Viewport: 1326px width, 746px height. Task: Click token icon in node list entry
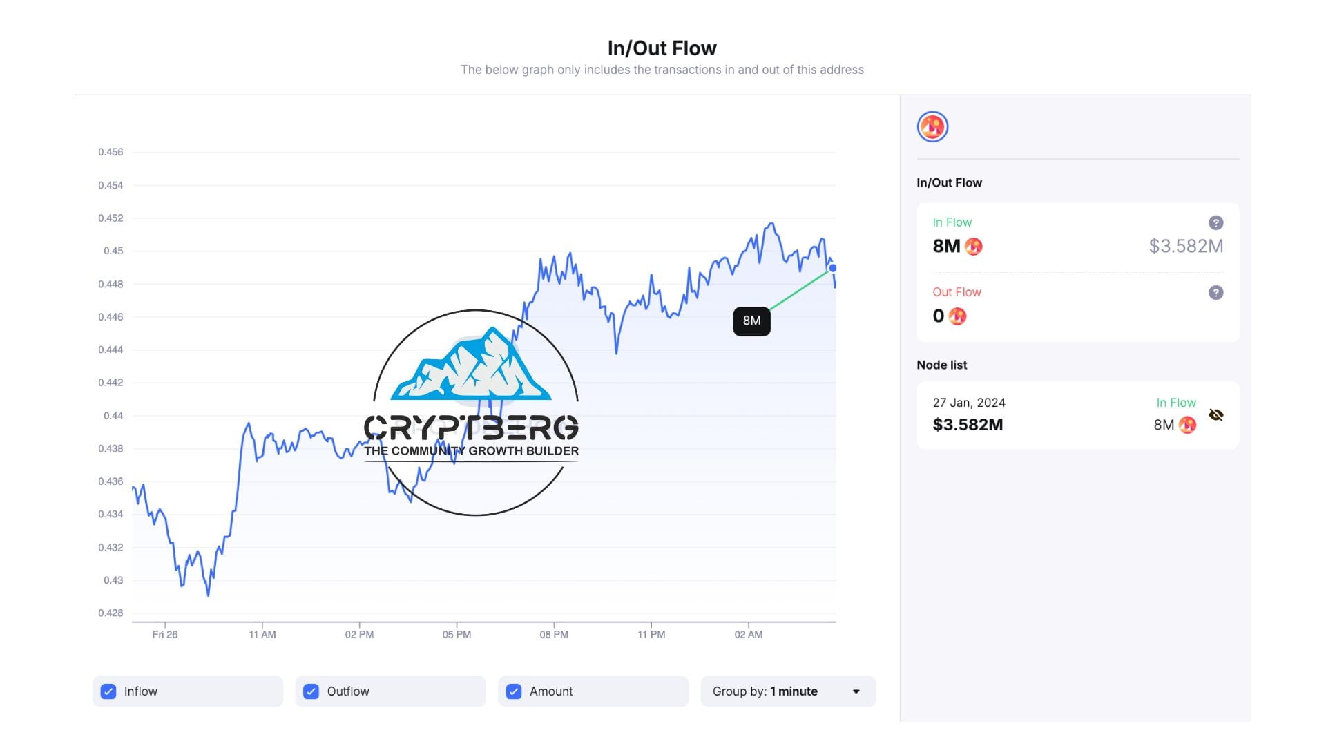pos(1187,425)
